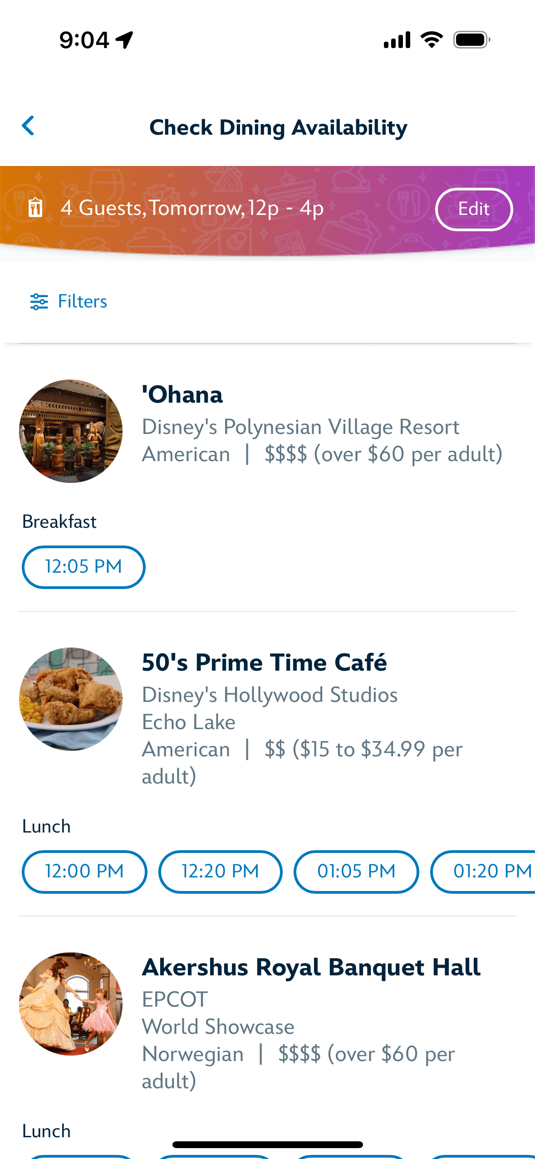Select 12:05 PM breakfast slot at 'Ohana

click(83, 567)
